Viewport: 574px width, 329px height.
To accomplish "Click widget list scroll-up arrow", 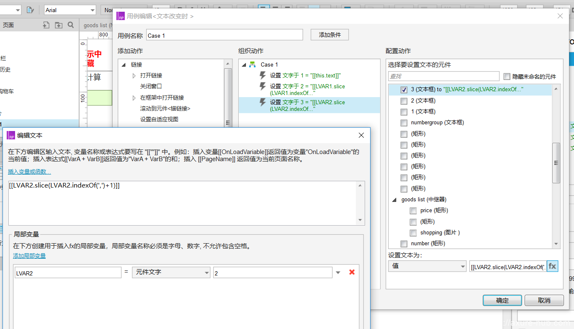I will [556, 88].
